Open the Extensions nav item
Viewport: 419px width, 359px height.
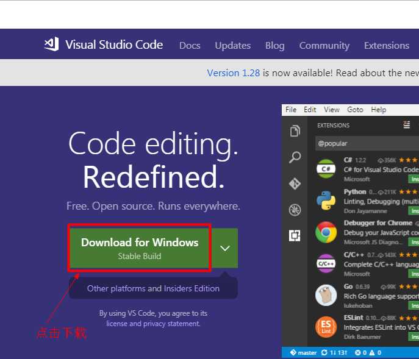[x=387, y=46]
